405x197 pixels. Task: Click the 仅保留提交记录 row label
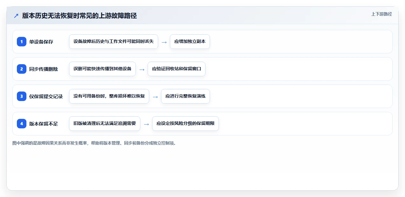(46, 96)
